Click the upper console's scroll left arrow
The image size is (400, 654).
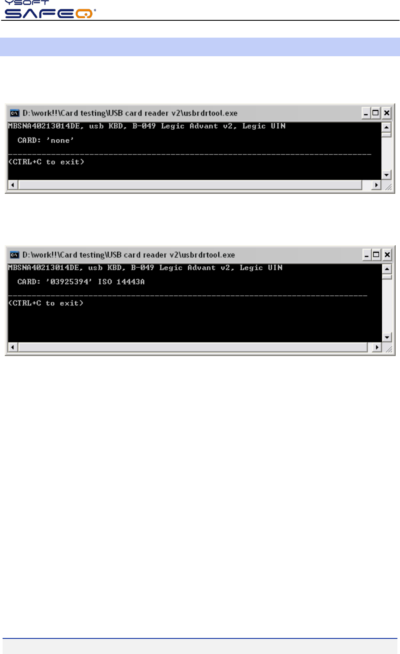coord(13,185)
